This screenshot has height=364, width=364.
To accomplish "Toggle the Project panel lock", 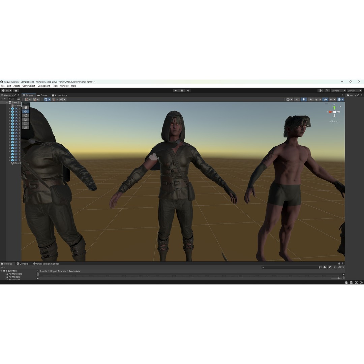I will click(x=339, y=264).
